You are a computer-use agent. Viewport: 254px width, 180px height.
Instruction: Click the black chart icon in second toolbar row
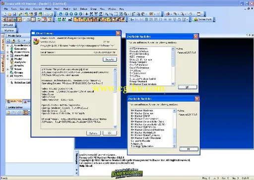pyautogui.click(x=70, y=20)
